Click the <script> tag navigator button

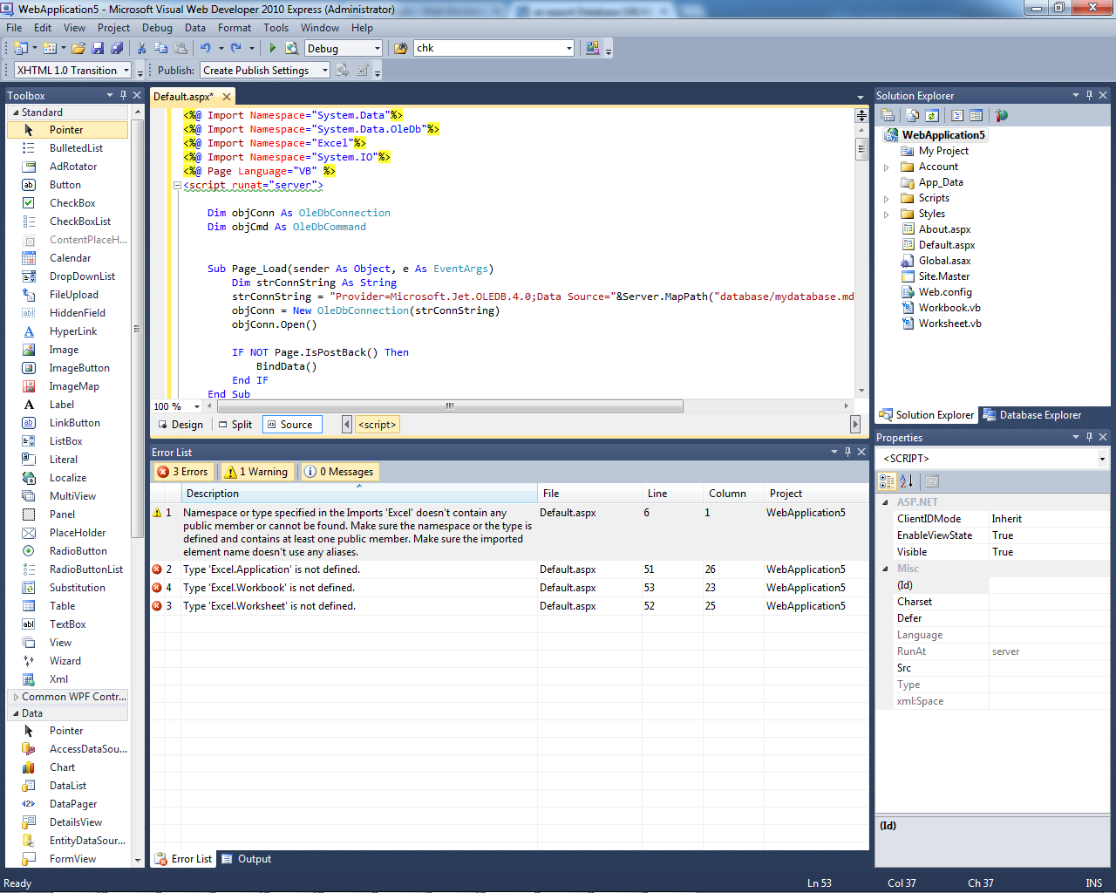coord(378,425)
